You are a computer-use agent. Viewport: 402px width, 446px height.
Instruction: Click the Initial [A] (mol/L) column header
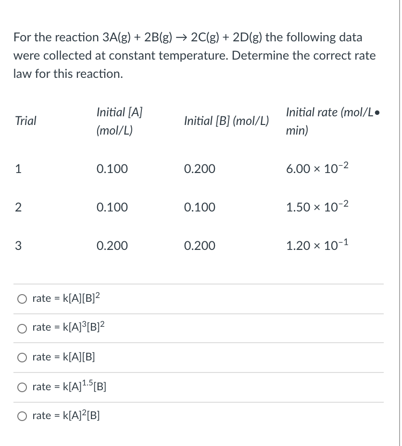[x=119, y=121]
